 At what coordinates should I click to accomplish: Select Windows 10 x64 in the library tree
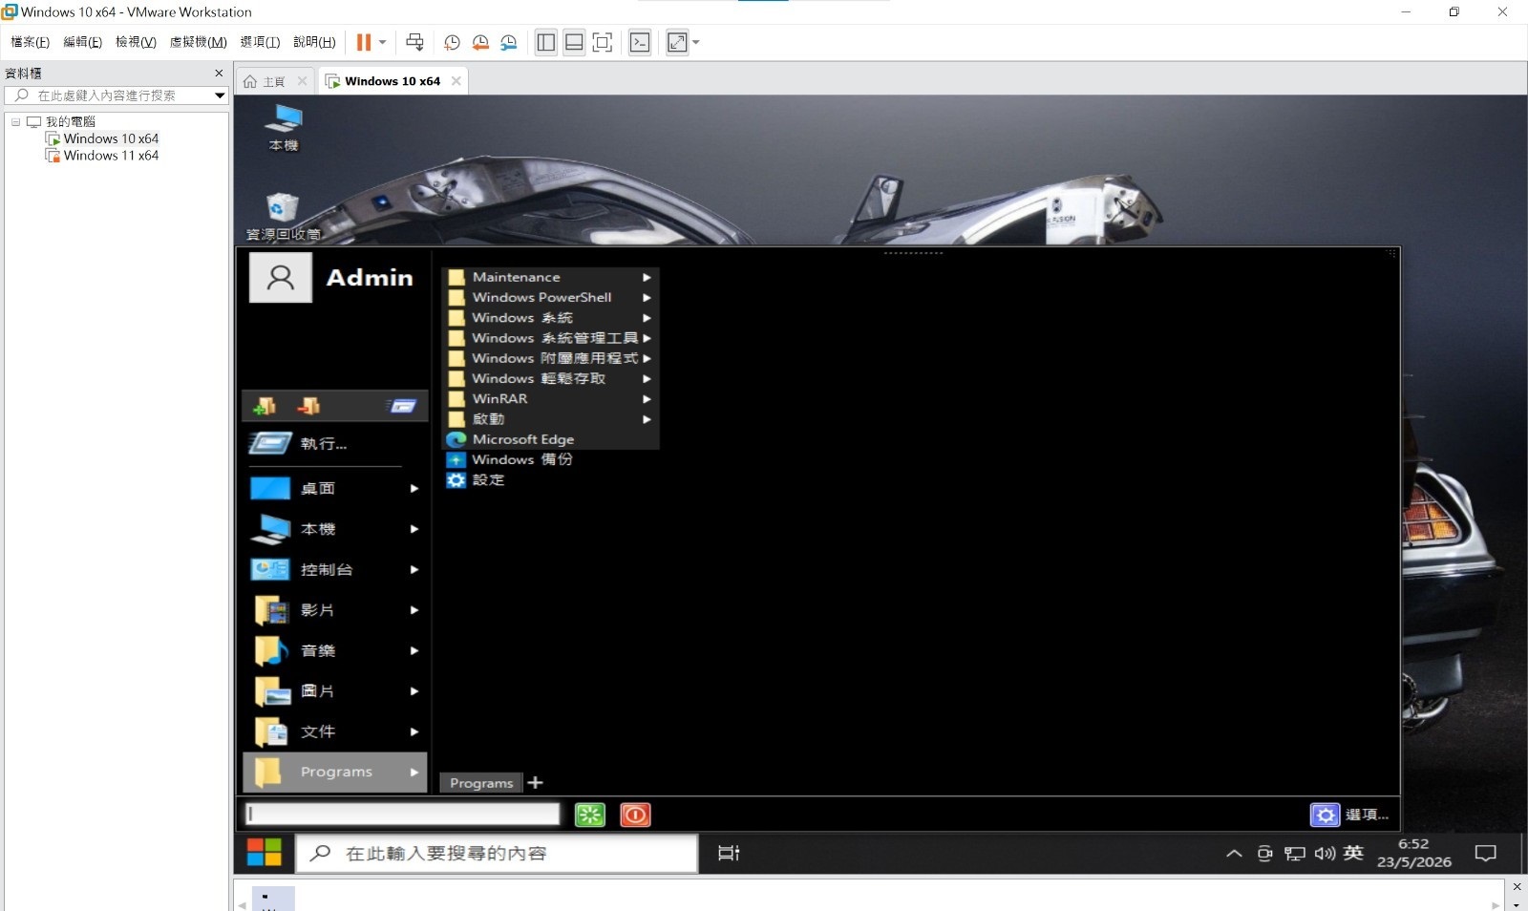click(x=111, y=138)
